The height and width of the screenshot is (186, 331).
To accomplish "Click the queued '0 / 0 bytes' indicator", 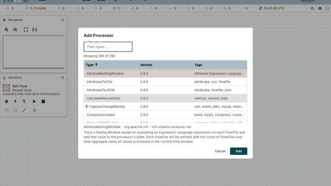I will tap(36, 8).
